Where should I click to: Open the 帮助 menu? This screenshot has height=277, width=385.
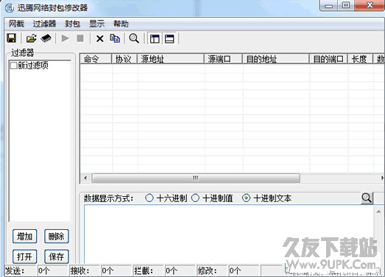coord(121,24)
